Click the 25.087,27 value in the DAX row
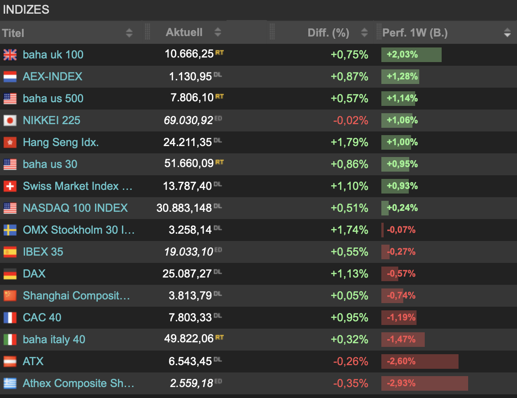 pyautogui.click(x=187, y=274)
